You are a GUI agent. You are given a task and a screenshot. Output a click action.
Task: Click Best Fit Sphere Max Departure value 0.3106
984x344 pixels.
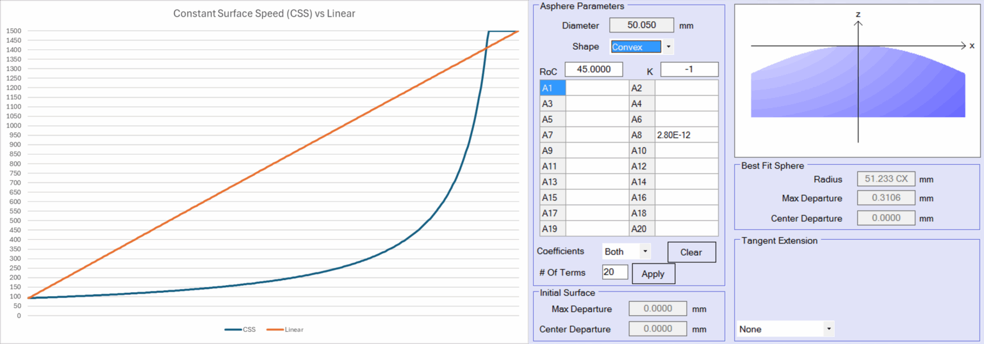[x=886, y=198]
